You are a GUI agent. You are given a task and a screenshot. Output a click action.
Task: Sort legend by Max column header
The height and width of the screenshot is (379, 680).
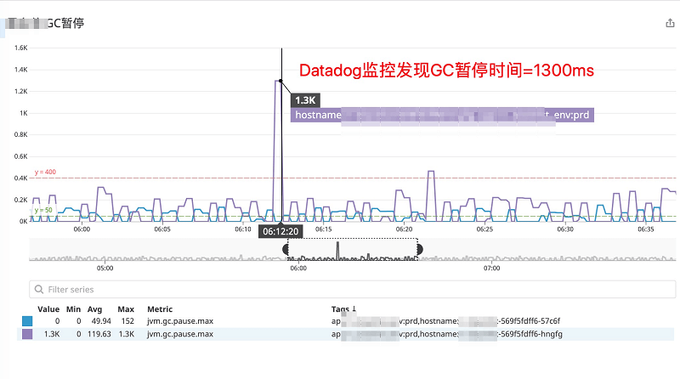(x=126, y=308)
